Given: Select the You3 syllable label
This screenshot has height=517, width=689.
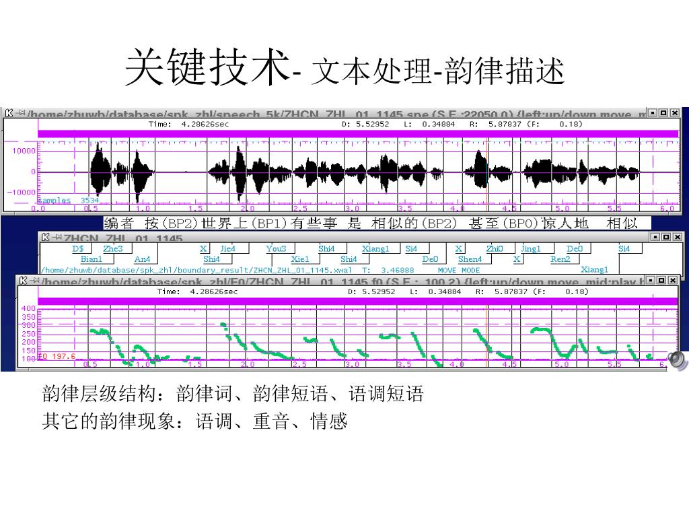Looking at the screenshot, I should coord(276,248).
